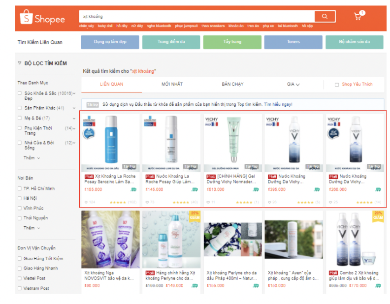This screenshot has width=390, height=304.
Task: Click the filter funnel icon beside BỘ LỌC TÌM KIẾM
Action: (20, 63)
